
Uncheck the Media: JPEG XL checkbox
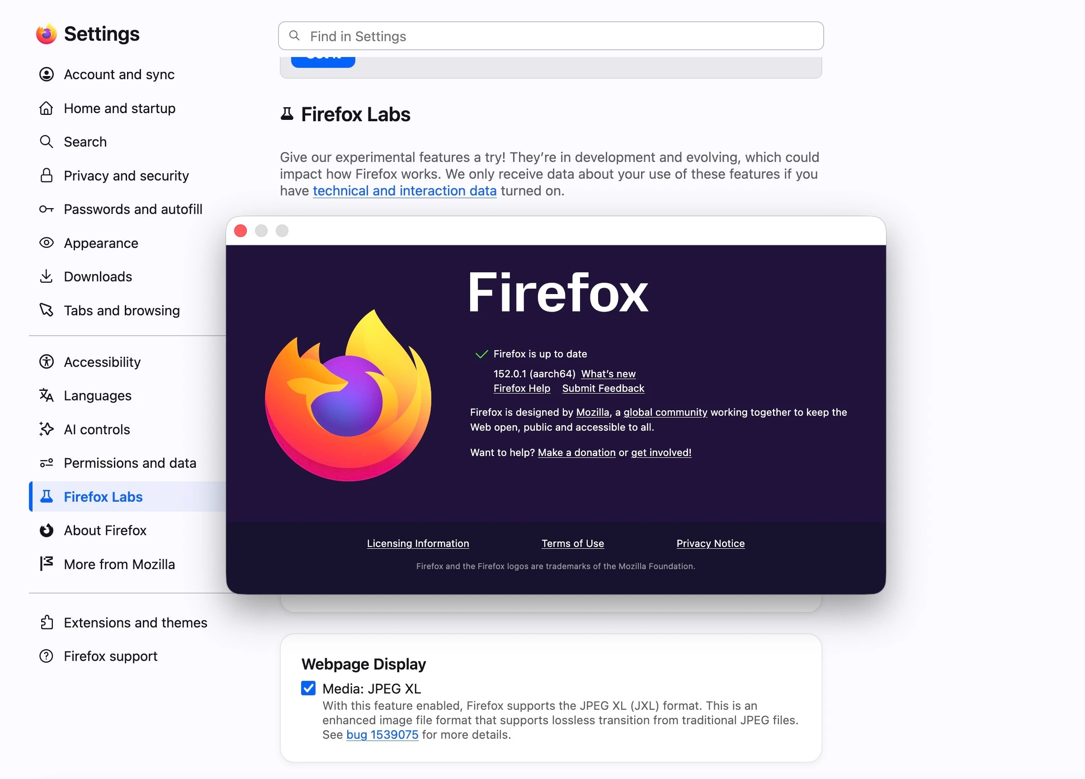tap(309, 689)
